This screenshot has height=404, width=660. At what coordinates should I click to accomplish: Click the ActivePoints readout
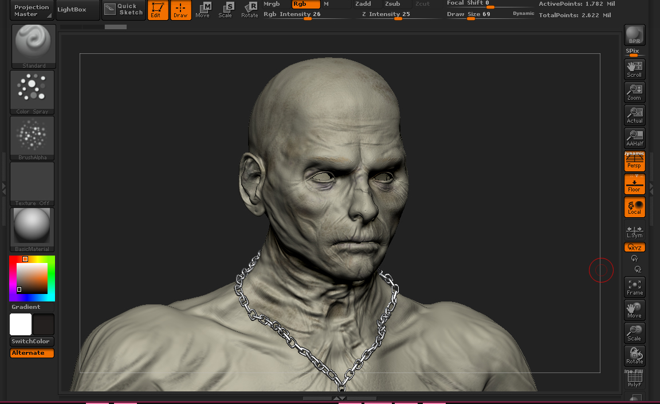(x=577, y=4)
